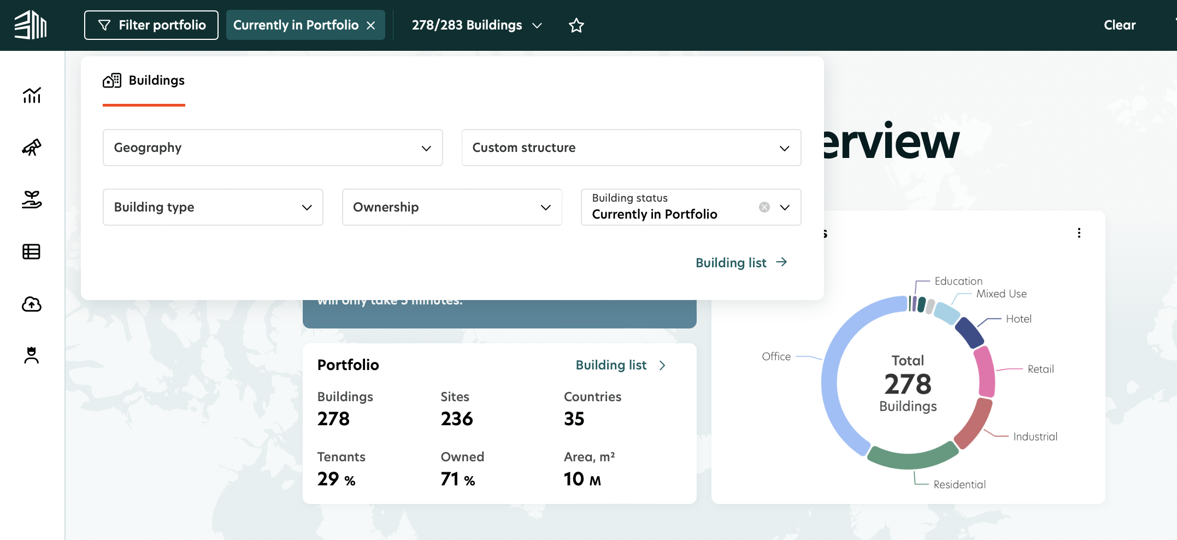1177x540 pixels.
Task: Click the Residential chart label
Action: [x=960, y=484]
